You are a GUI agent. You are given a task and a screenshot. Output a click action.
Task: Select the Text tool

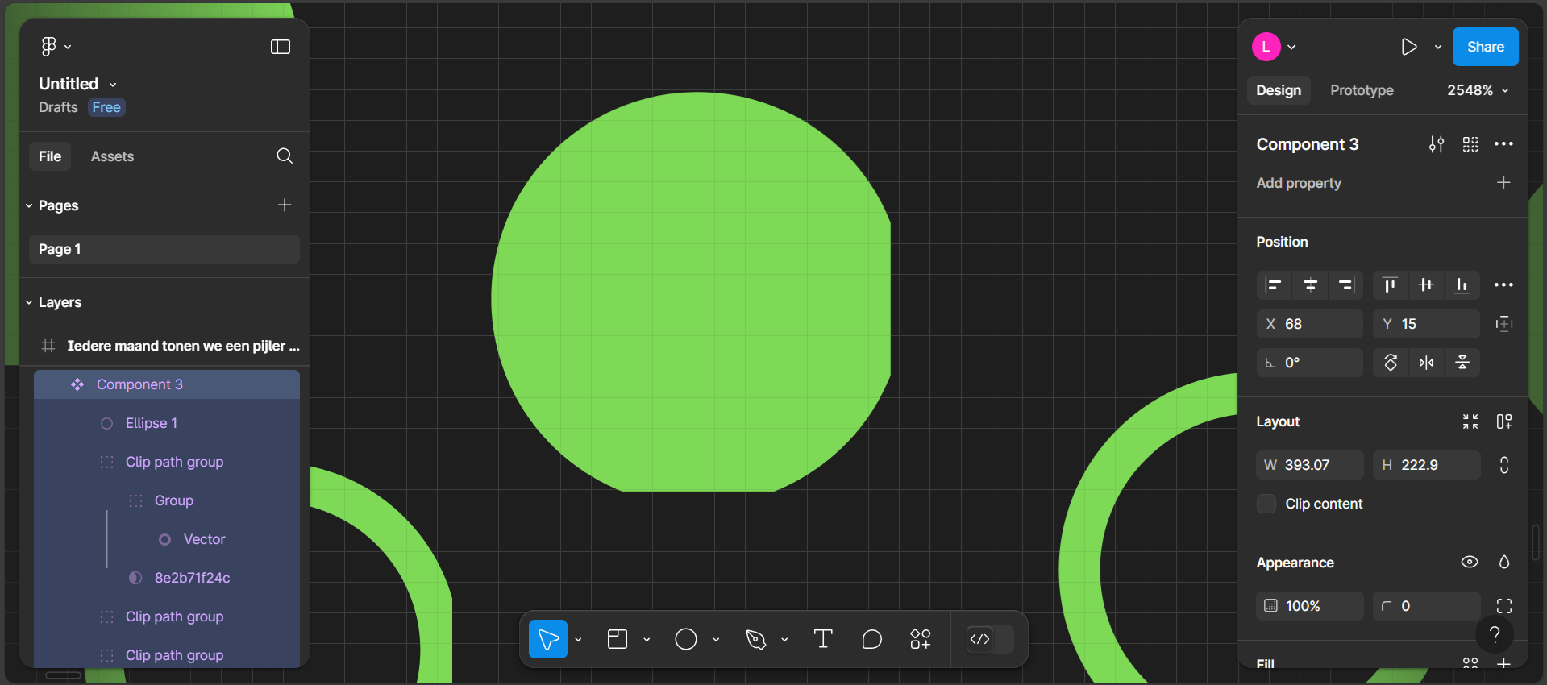pyautogui.click(x=823, y=639)
